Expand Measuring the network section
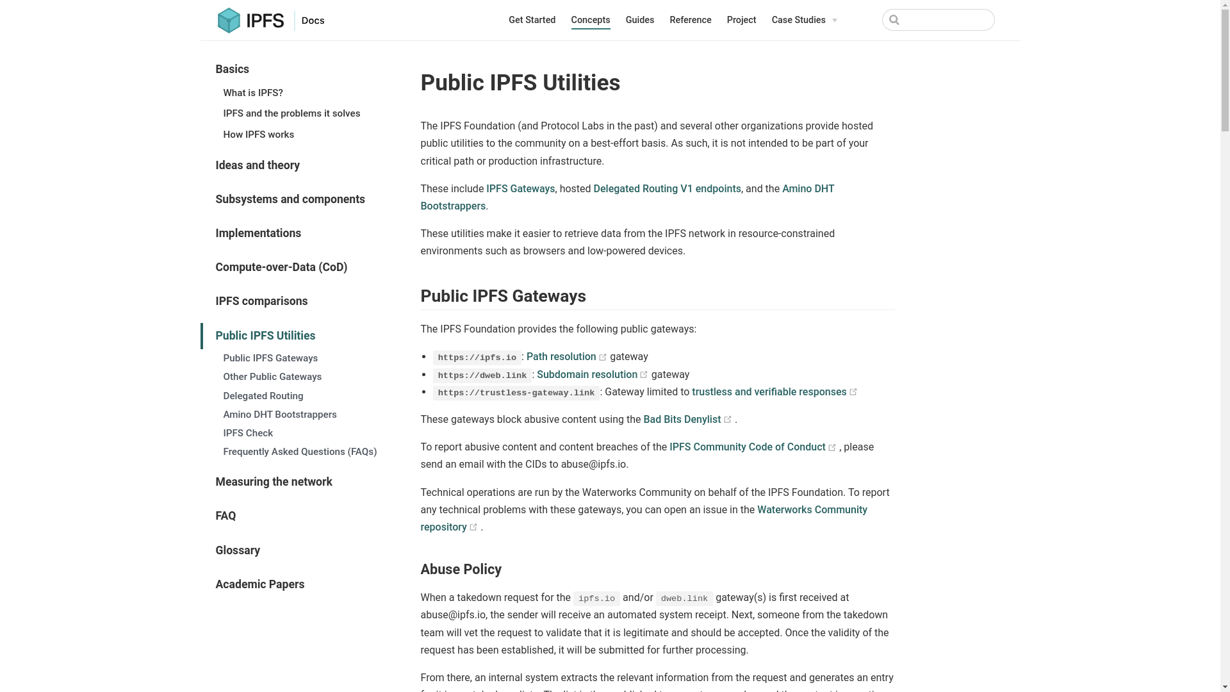 tap(273, 482)
